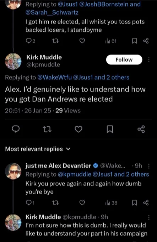Share the 'how dumb you're bye' reply

[146, 202]
